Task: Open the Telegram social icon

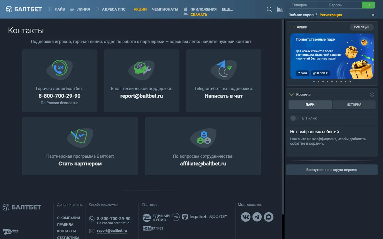Action: (257, 217)
